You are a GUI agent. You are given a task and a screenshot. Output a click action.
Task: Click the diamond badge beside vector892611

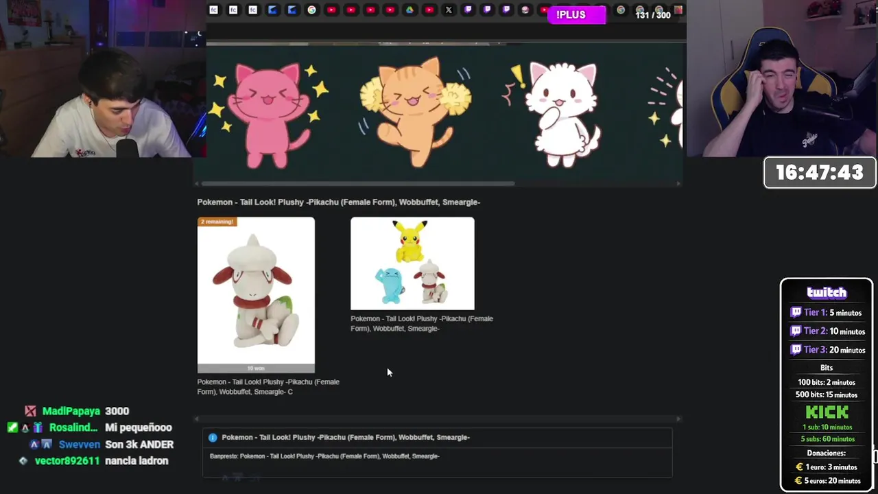23,461
